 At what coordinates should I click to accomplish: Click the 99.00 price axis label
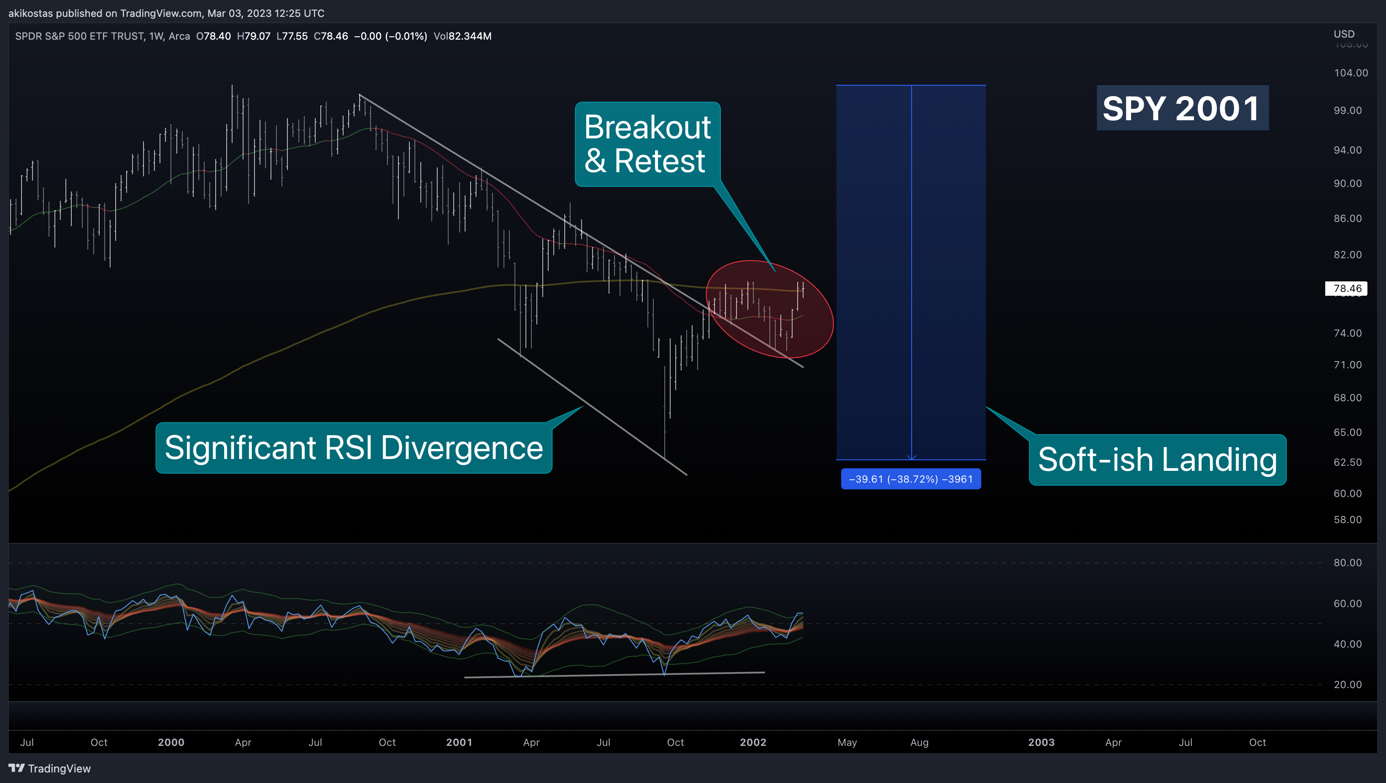tap(1347, 110)
